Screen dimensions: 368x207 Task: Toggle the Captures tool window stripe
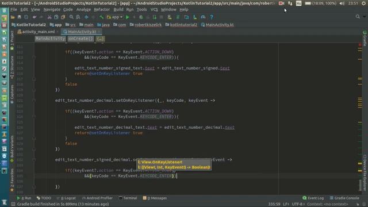[12, 94]
